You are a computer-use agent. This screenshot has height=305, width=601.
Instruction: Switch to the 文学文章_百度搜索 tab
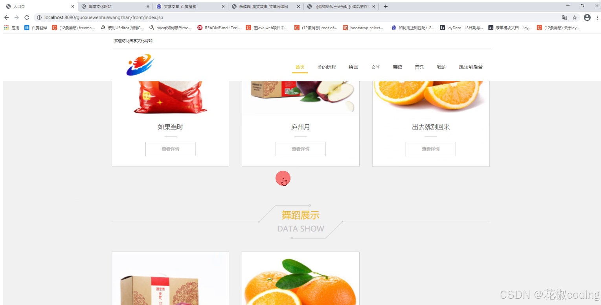click(x=185, y=6)
